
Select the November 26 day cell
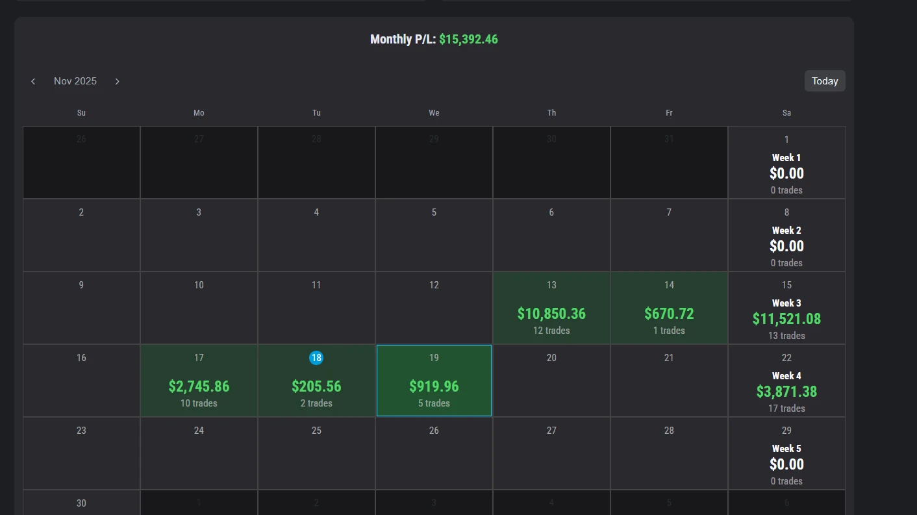coord(434,453)
